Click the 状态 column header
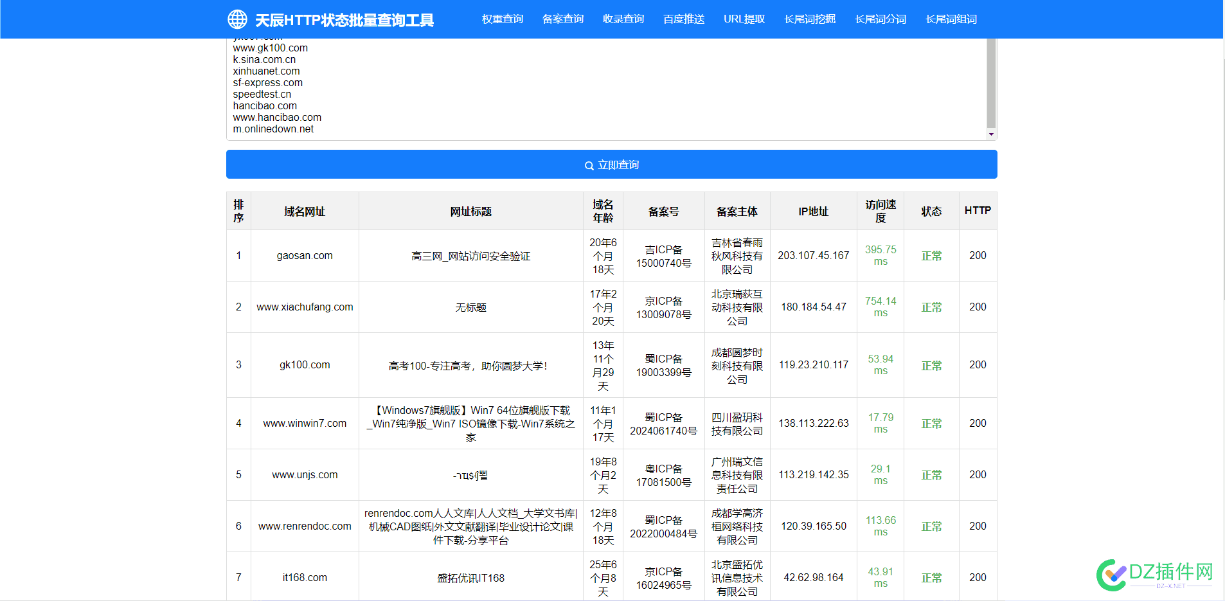 [x=931, y=211]
